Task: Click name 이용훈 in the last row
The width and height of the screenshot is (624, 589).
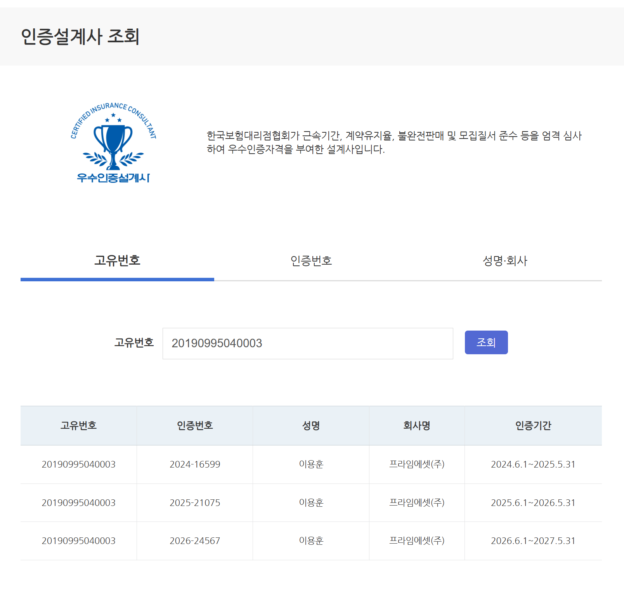Action: click(x=311, y=541)
